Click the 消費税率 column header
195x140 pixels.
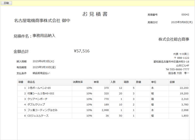pyautogui.click(x=78, y=82)
